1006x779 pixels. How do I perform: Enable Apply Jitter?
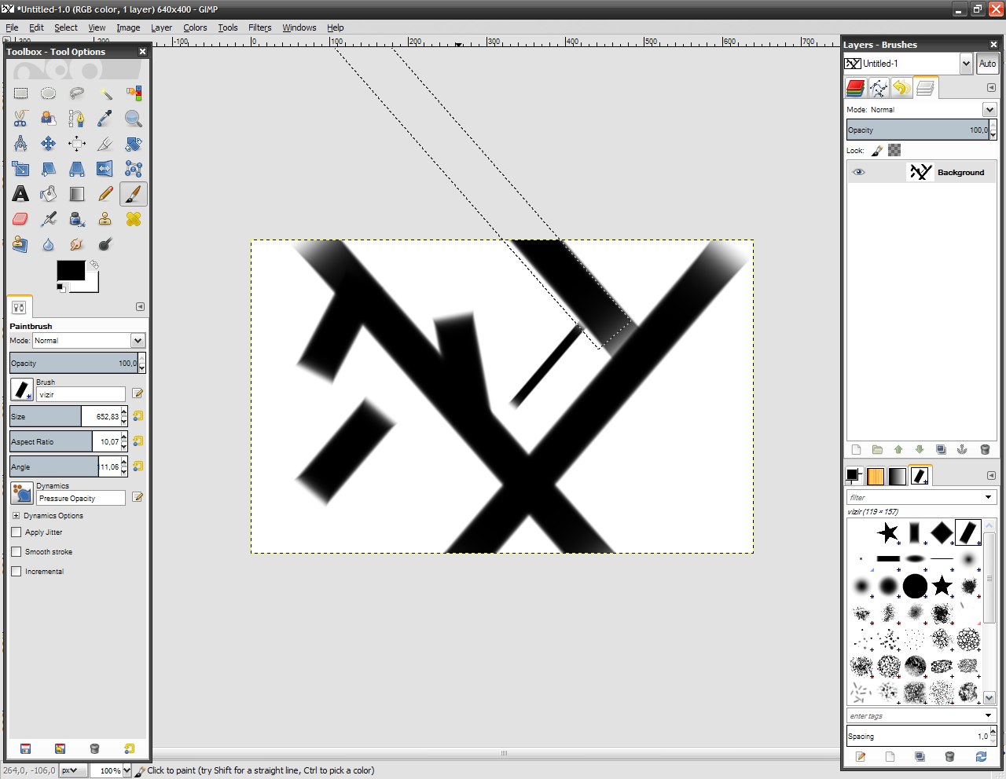click(x=16, y=532)
